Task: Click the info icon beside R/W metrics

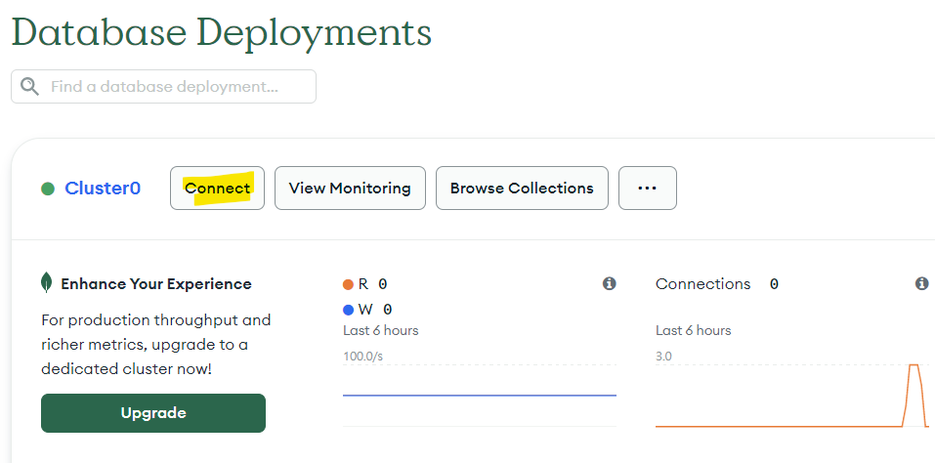Action: [x=609, y=283]
